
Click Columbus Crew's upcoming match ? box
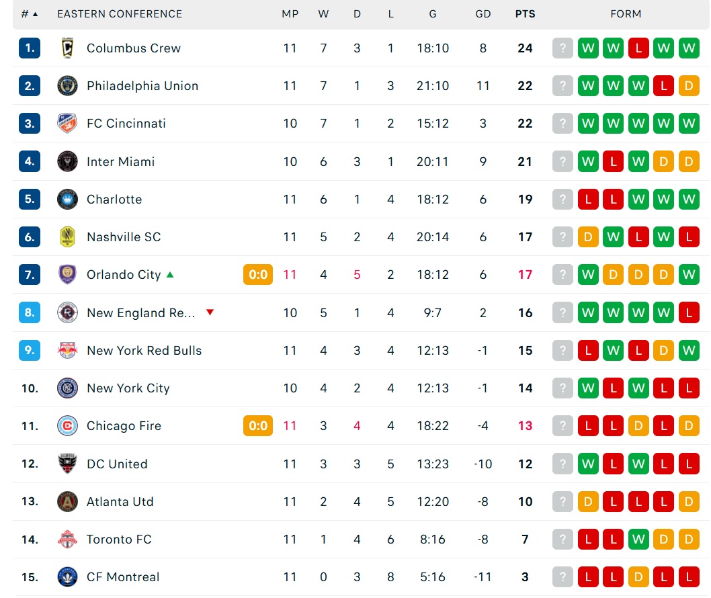click(562, 48)
